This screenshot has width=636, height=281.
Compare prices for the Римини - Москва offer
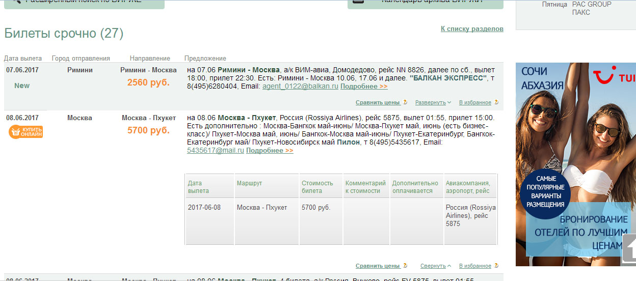click(x=378, y=102)
